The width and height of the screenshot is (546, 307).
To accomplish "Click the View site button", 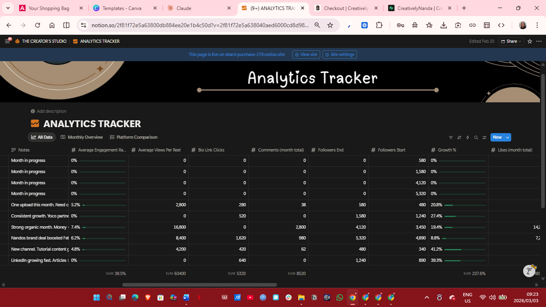I will tap(306, 54).
